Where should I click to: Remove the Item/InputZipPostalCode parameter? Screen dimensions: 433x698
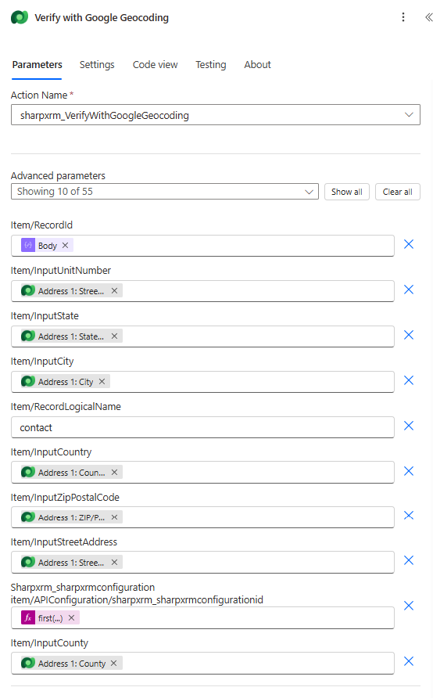coord(409,516)
